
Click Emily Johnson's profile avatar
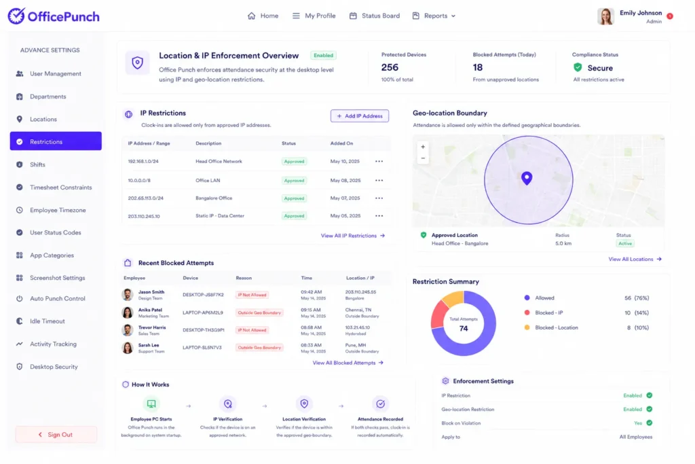pos(605,16)
